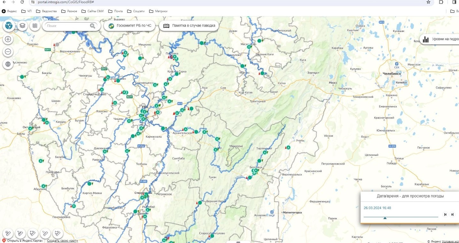Click the magnifier icon in search box

point(93,26)
